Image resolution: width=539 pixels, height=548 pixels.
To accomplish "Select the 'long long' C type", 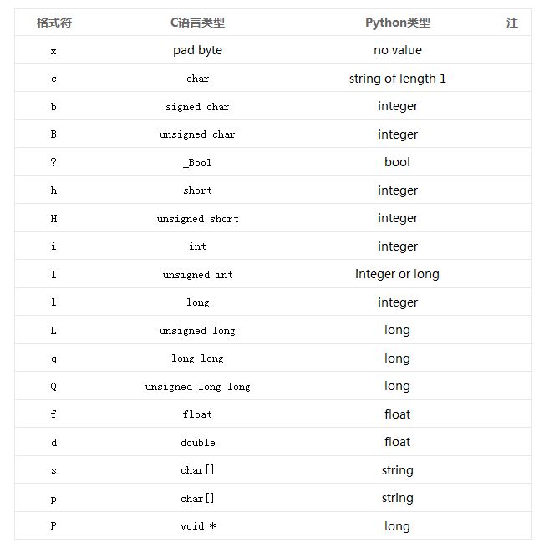I will 197,358.
